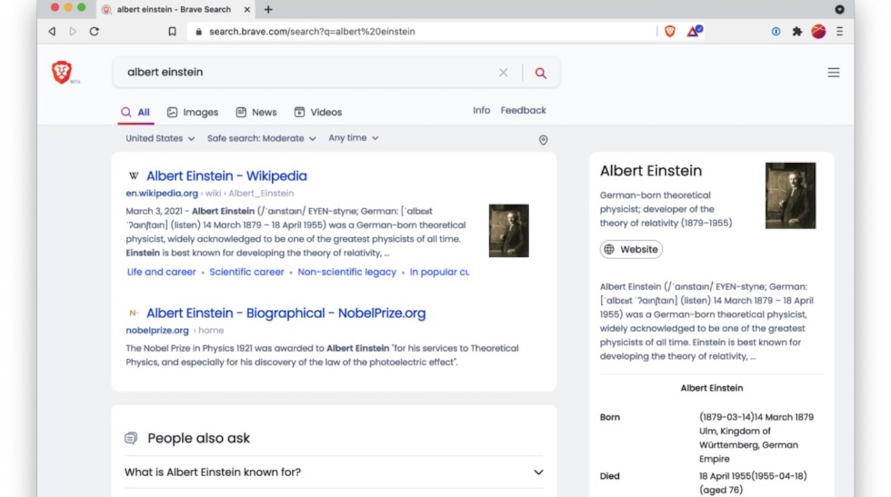Click the nobelprize.org URL text
The width and height of the screenshot is (891, 497).
[x=157, y=331]
